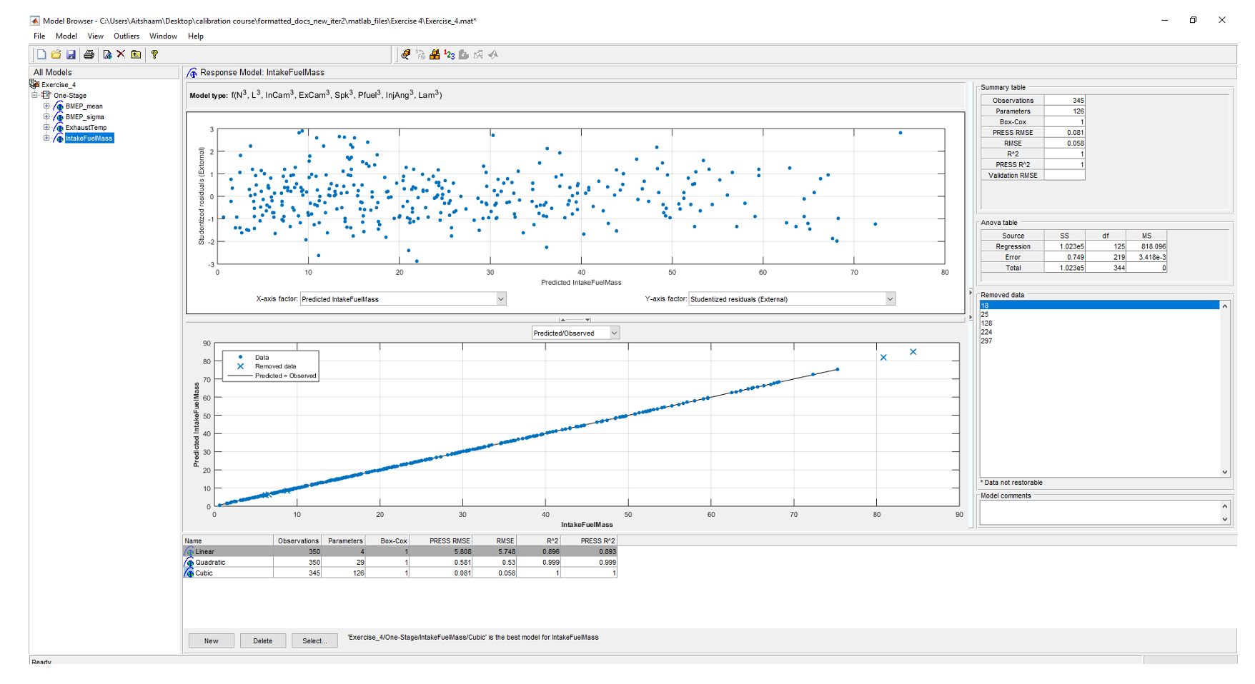1255x684 pixels.
Task: Expand the ExhaustTemp tree node
Action: pos(46,127)
